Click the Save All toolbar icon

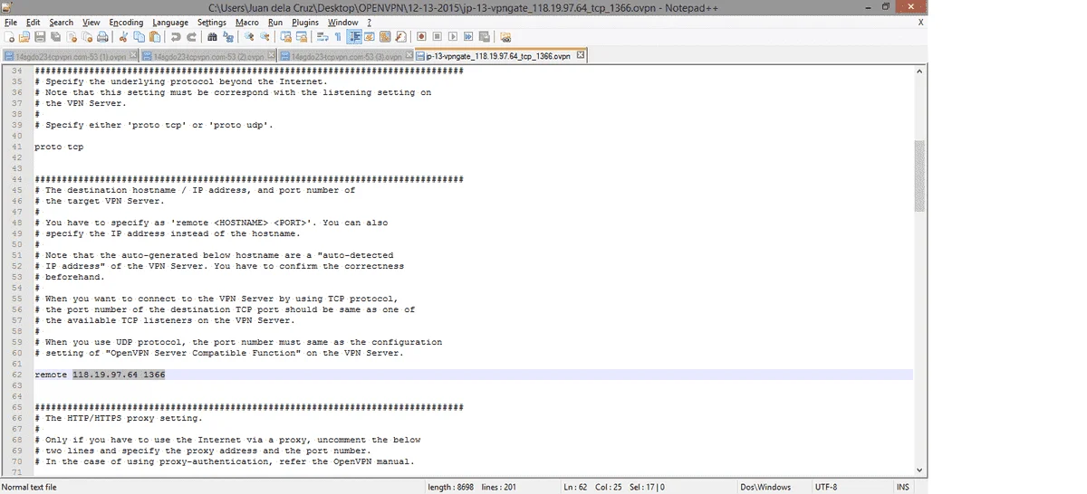pos(56,37)
